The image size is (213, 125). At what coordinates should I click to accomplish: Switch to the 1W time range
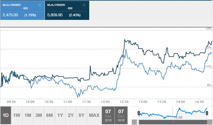click(x=17, y=115)
